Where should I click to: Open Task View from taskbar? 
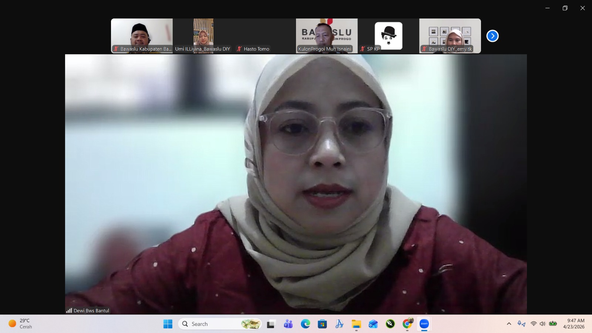click(271, 324)
